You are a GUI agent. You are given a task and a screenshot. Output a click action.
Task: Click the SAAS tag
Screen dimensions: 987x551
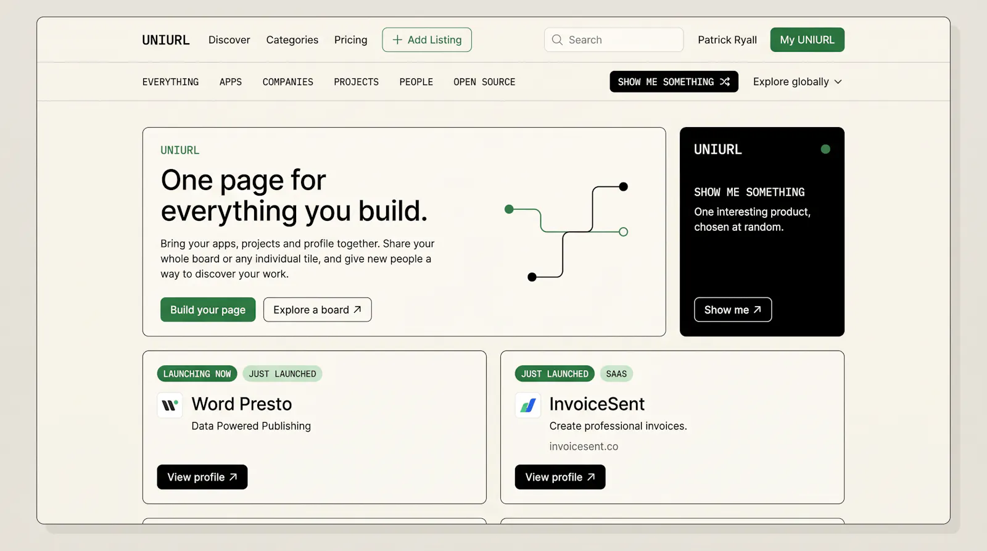tap(616, 374)
